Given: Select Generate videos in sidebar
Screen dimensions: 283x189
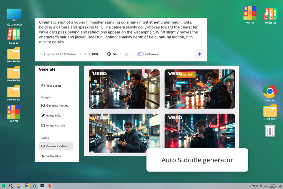Looking at the screenshot, I should 56,146.
